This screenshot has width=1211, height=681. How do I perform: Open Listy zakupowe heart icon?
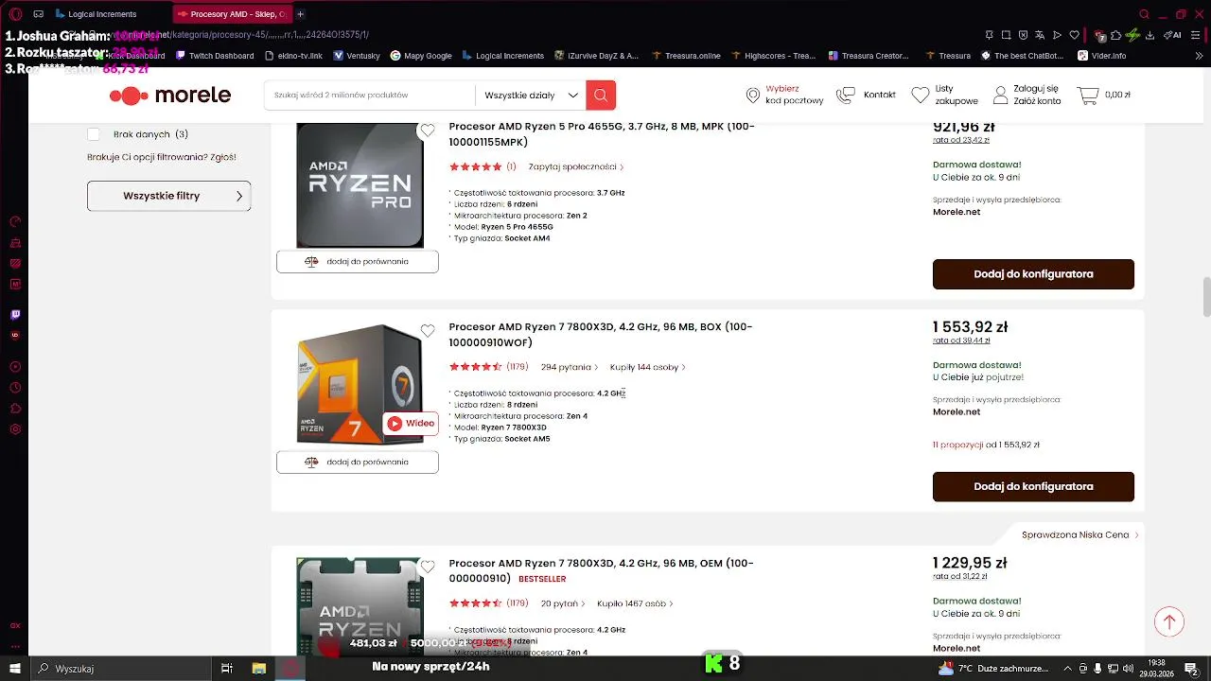coord(921,95)
